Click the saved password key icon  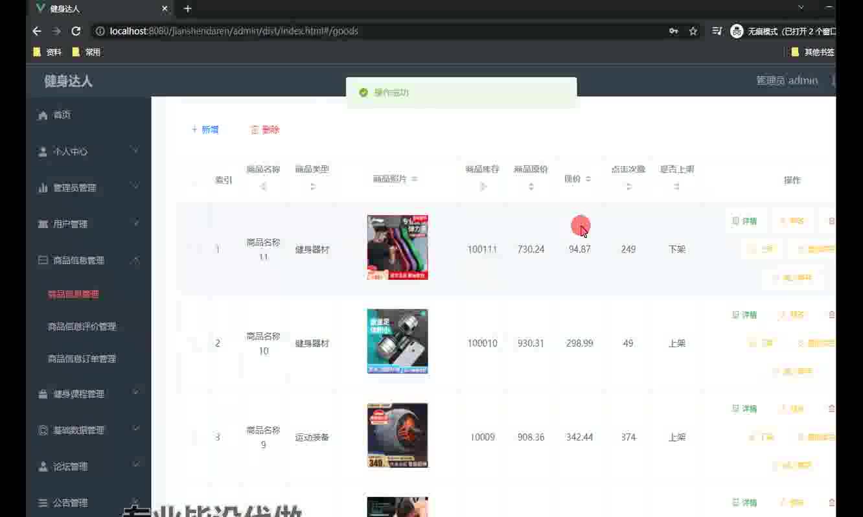coord(674,31)
